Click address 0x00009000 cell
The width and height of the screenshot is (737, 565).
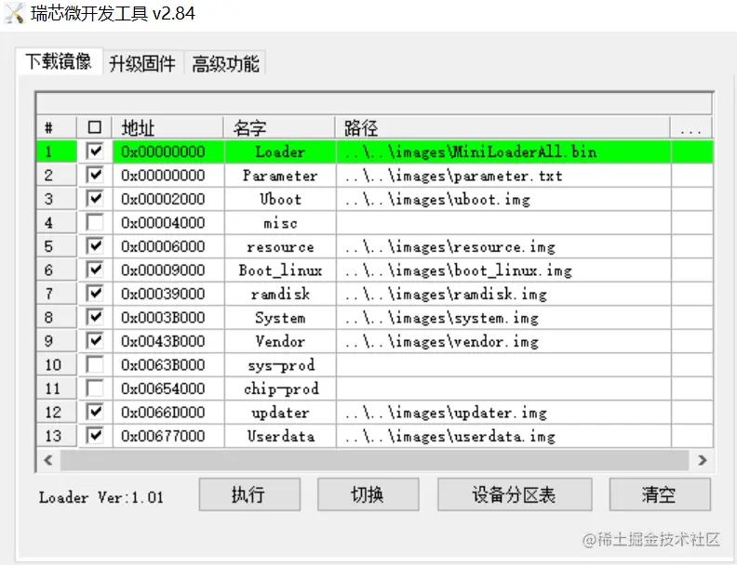pyautogui.click(x=168, y=270)
